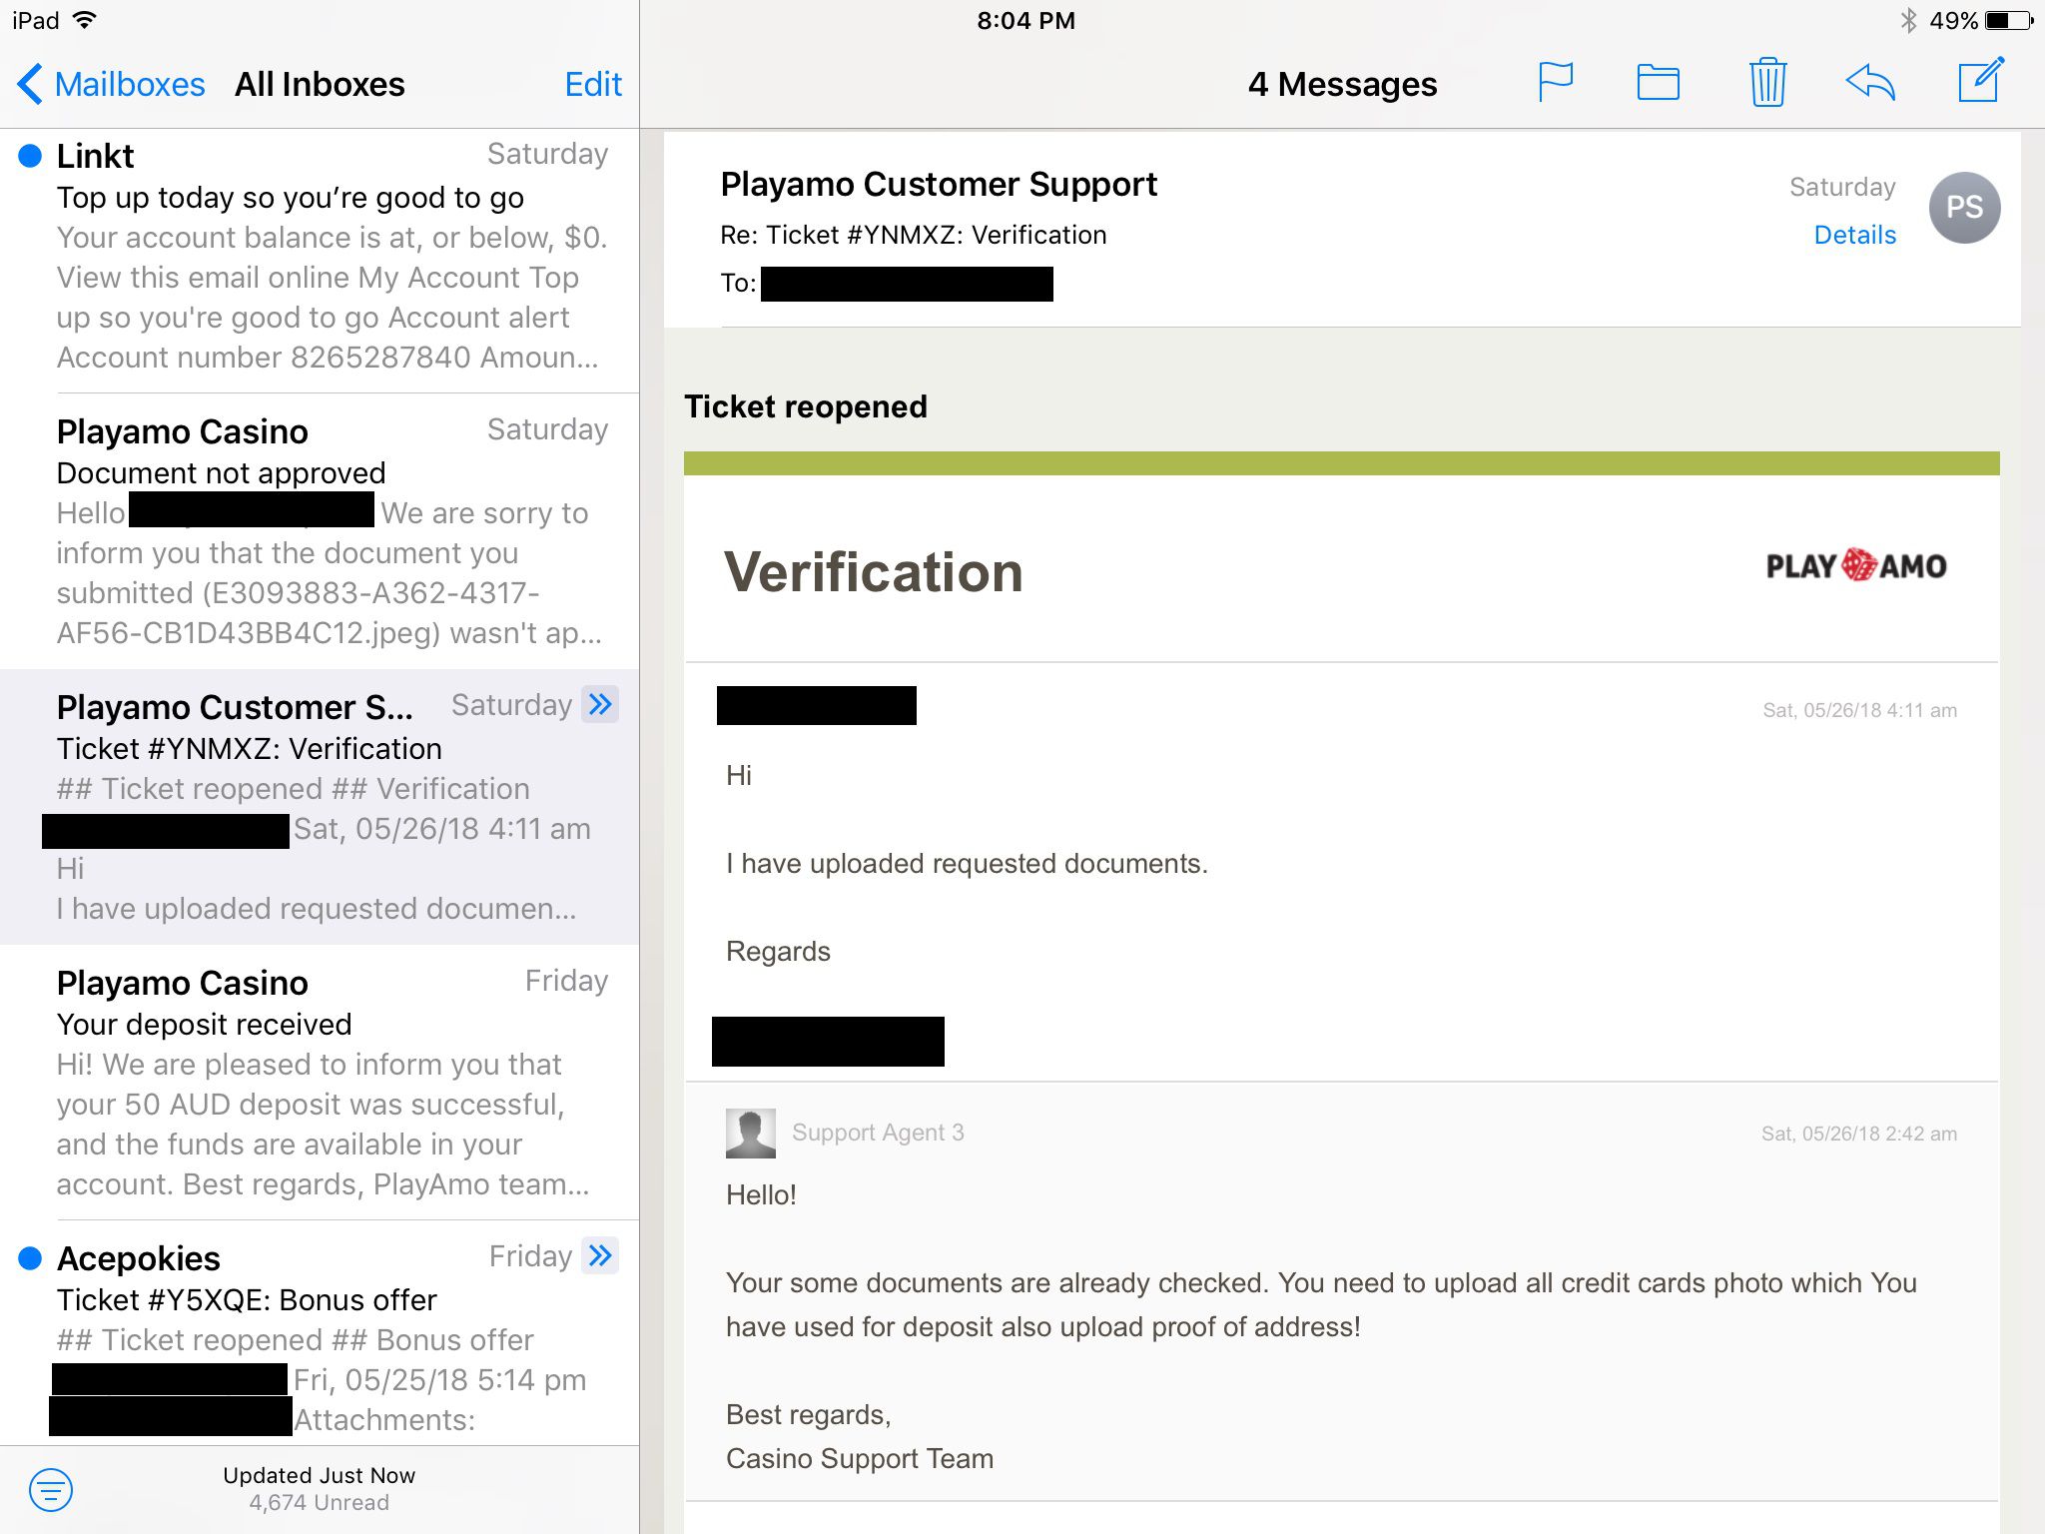Tap the reply arrow icon
Image resolution: width=2045 pixels, height=1534 pixels.
point(1869,82)
